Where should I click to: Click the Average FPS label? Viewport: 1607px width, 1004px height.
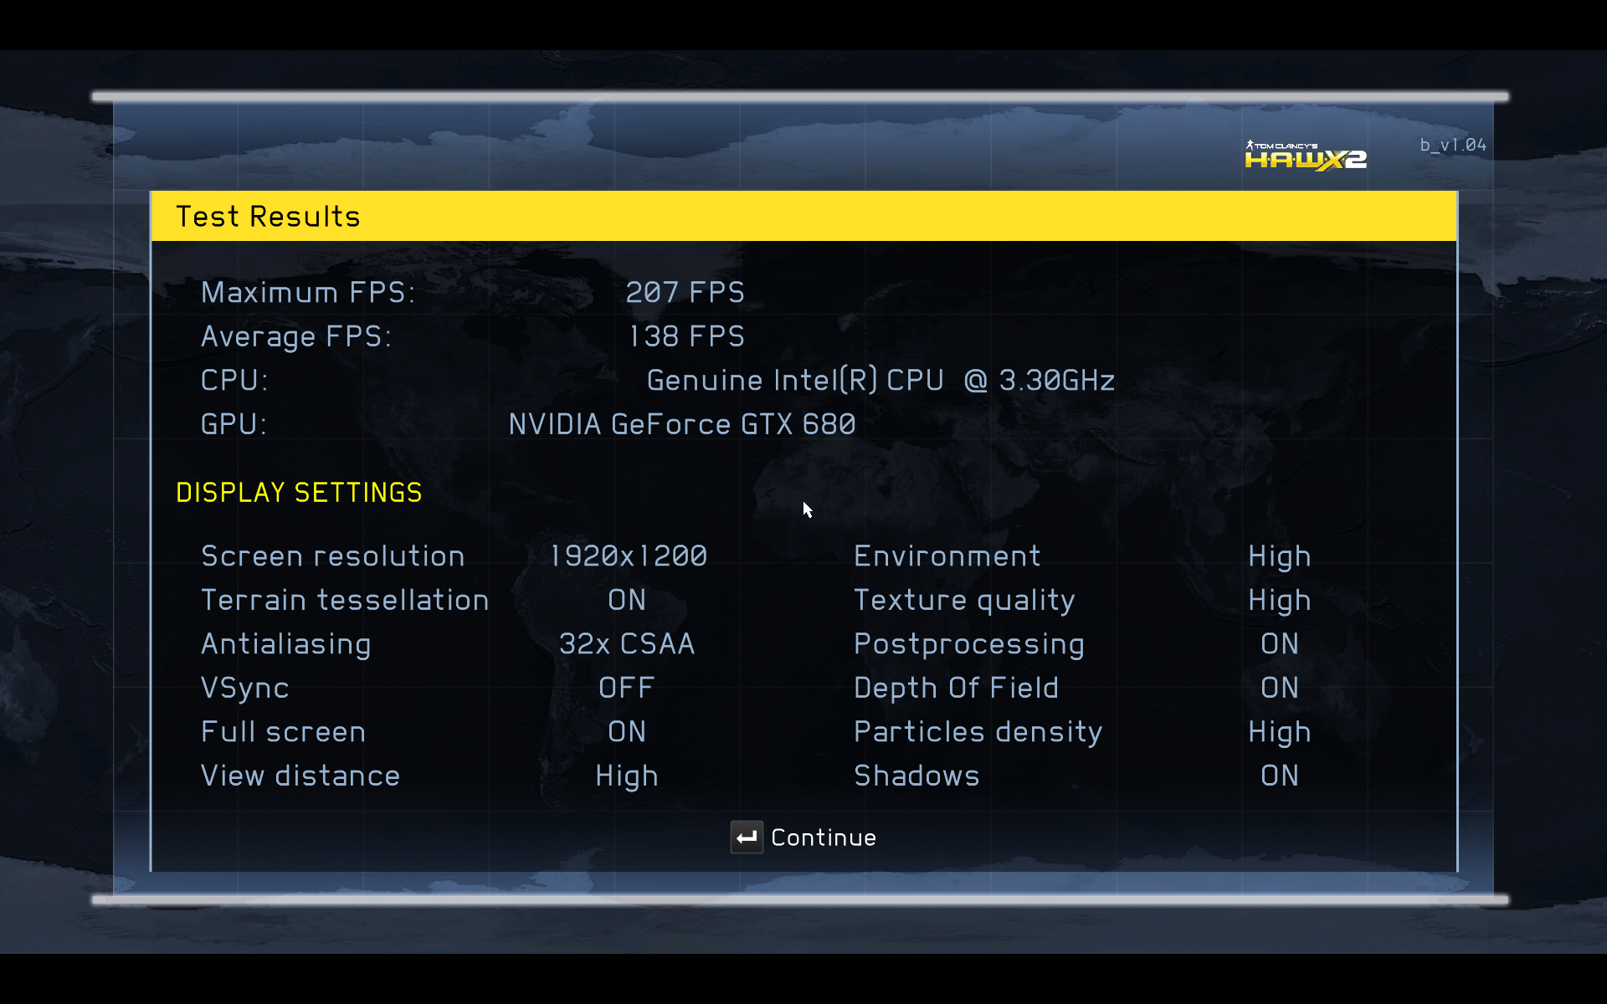[x=296, y=336]
